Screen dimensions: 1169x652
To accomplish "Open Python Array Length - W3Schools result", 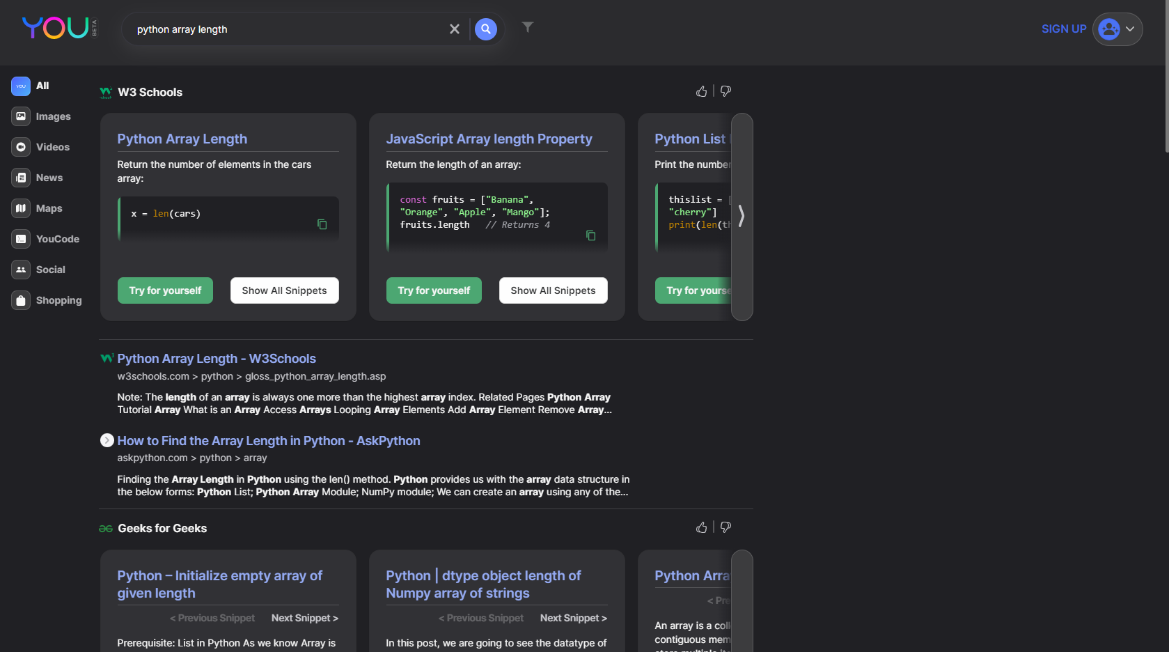I will [x=217, y=359].
